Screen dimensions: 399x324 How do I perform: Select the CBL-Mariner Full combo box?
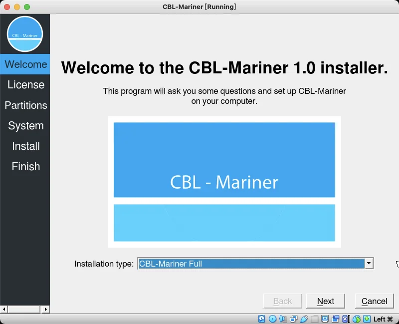pyautogui.click(x=255, y=264)
